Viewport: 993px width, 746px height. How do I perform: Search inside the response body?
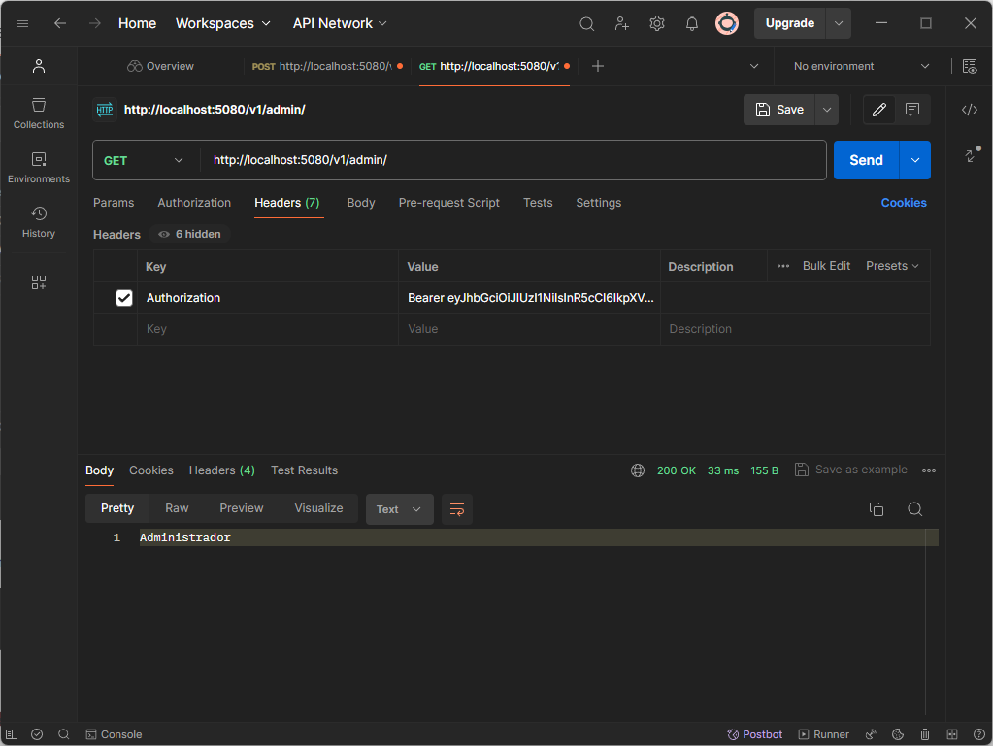click(x=915, y=509)
